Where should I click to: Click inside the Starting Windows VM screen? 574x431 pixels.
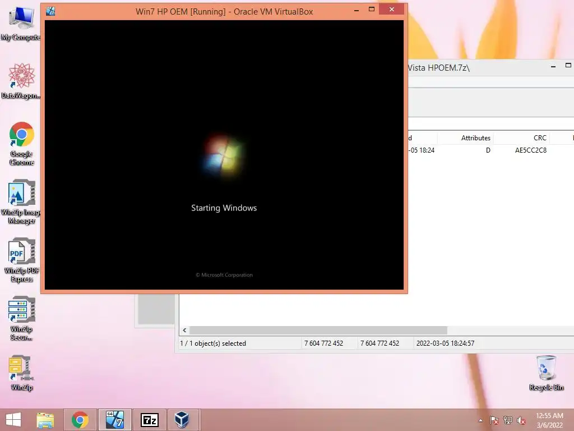pyautogui.click(x=224, y=155)
